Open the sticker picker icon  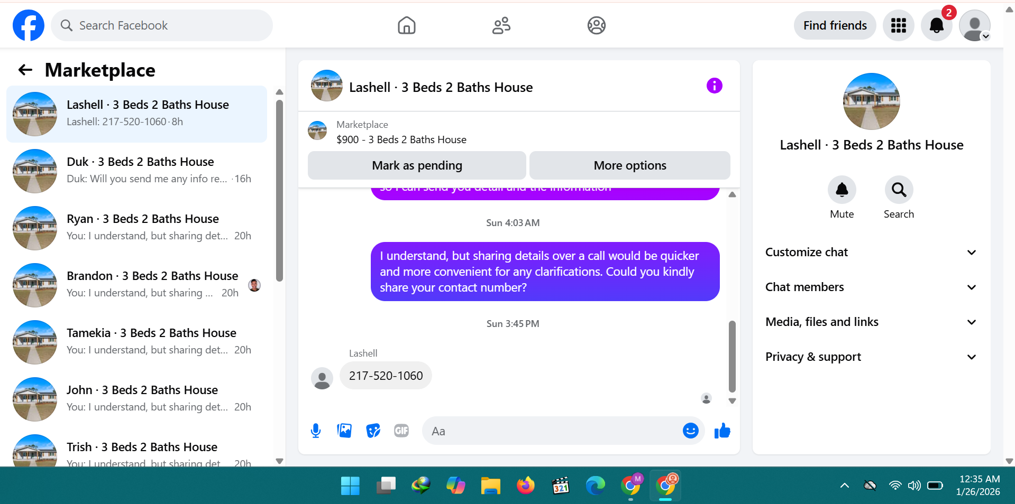point(373,431)
